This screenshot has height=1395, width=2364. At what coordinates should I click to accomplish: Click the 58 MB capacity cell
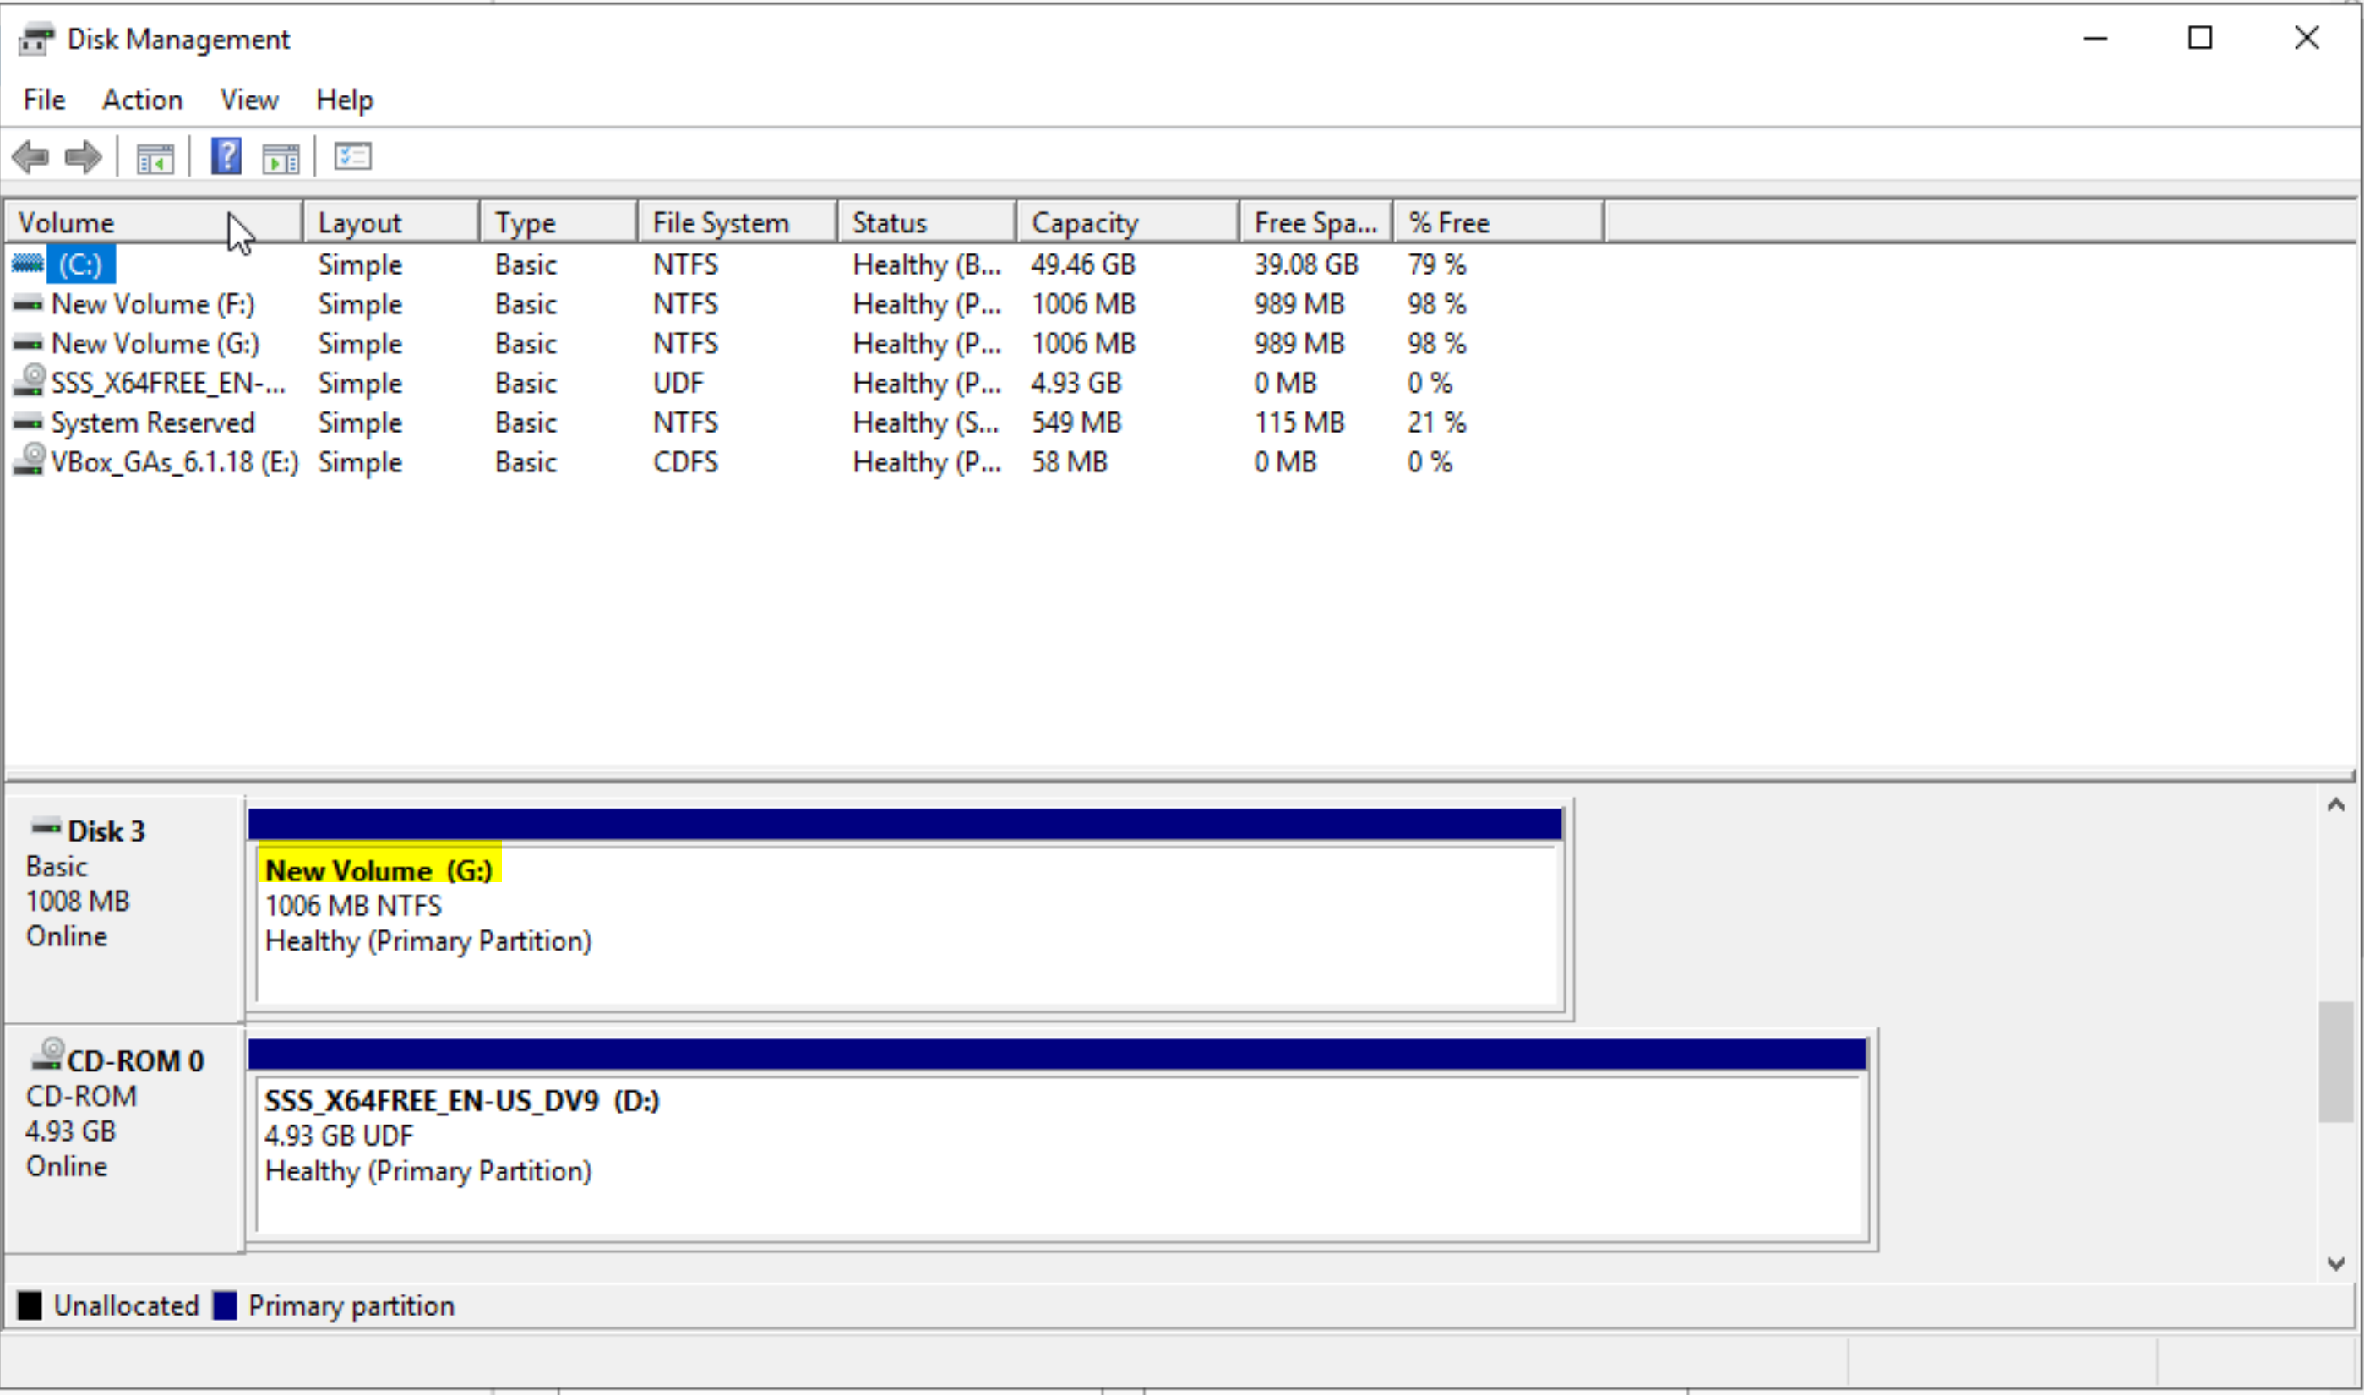coord(1069,461)
